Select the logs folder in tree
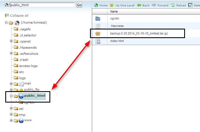Viewport: 200px width, 132px height. tap(22, 78)
